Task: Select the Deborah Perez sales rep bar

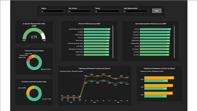Action: pos(155,40)
